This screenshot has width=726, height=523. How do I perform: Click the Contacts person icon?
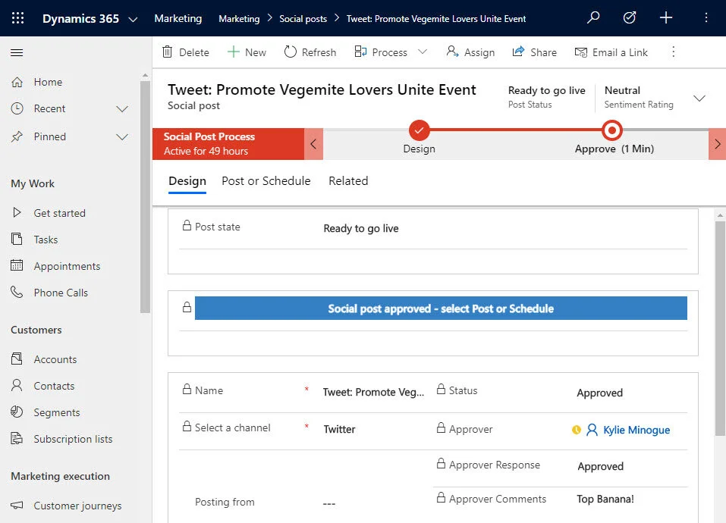click(x=17, y=385)
